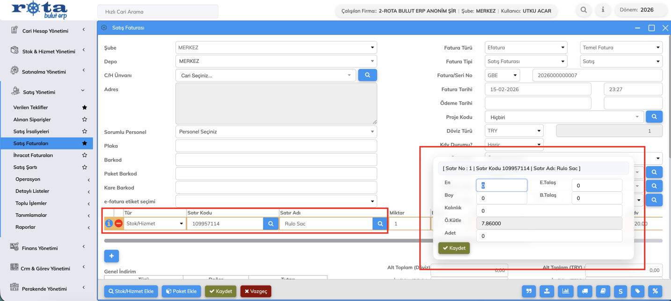Search stock code beside Satır Kodu field
This screenshot has width=671, height=301.
(x=270, y=224)
